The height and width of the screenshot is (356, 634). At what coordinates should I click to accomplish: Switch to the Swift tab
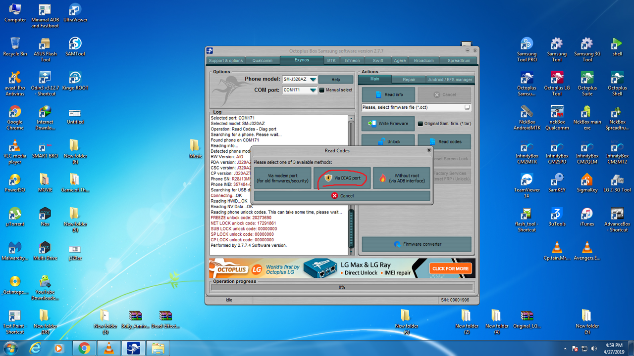click(378, 61)
